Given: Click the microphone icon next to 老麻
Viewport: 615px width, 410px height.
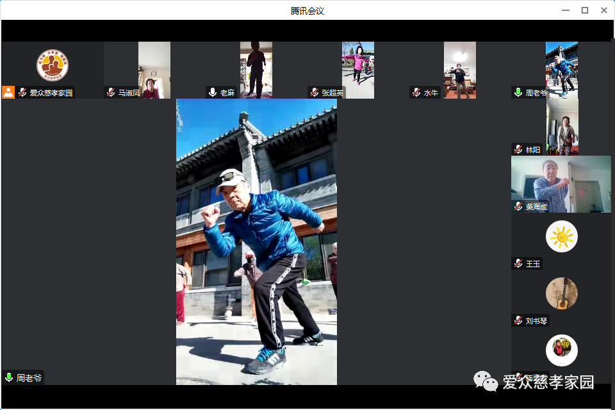Looking at the screenshot, I should (x=213, y=92).
